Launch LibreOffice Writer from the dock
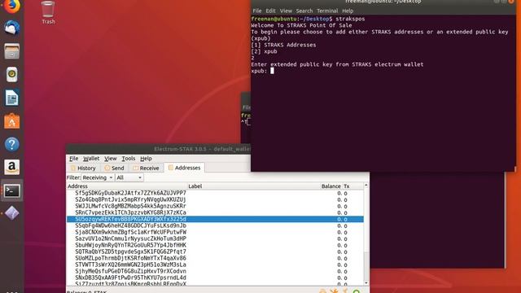Image resolution: width=521 pixels, height=293 pixels. point(11,98)
